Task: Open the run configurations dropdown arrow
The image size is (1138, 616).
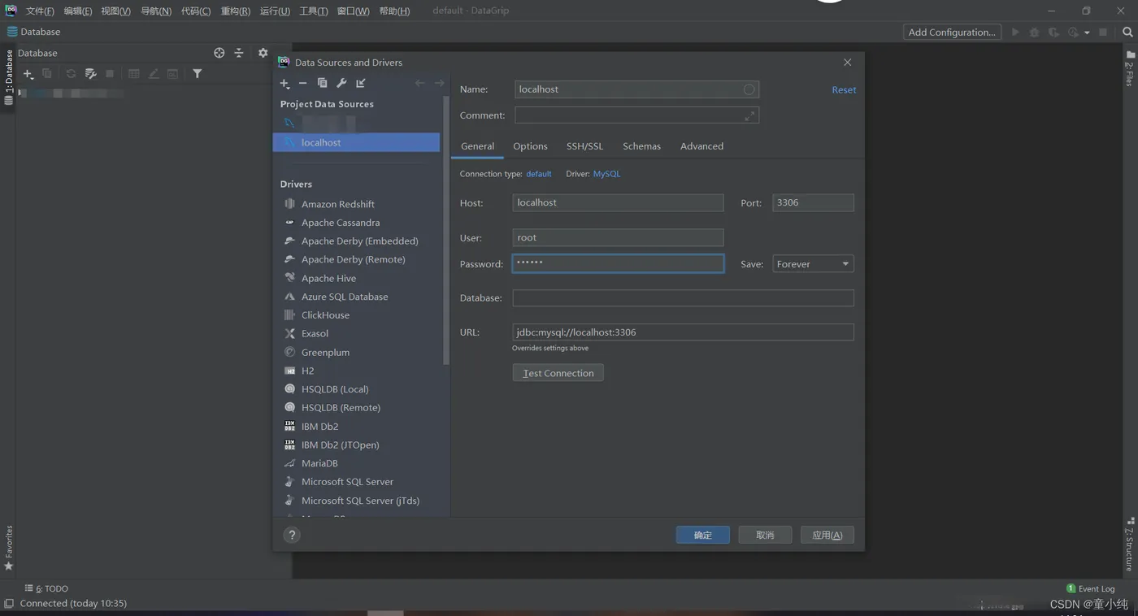Action: [x=1087, y=33]
